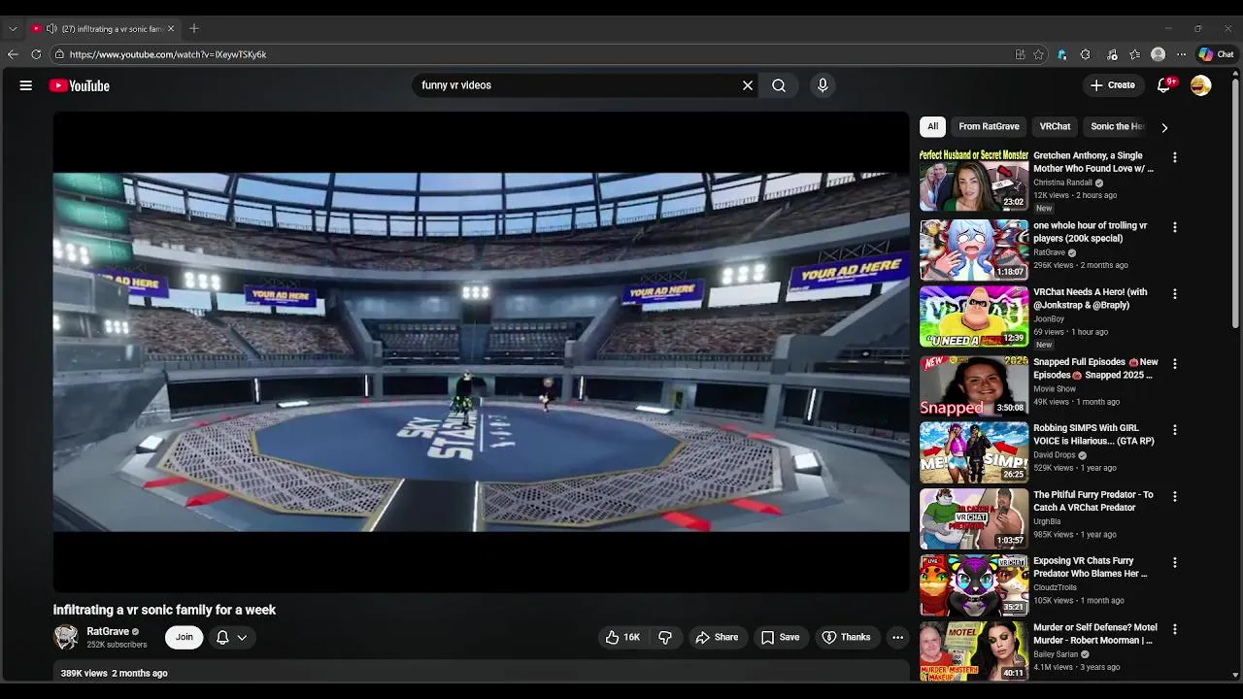
Task: Open Gretchen Anthony video thumbnail
Action: (x=974, y=181)
